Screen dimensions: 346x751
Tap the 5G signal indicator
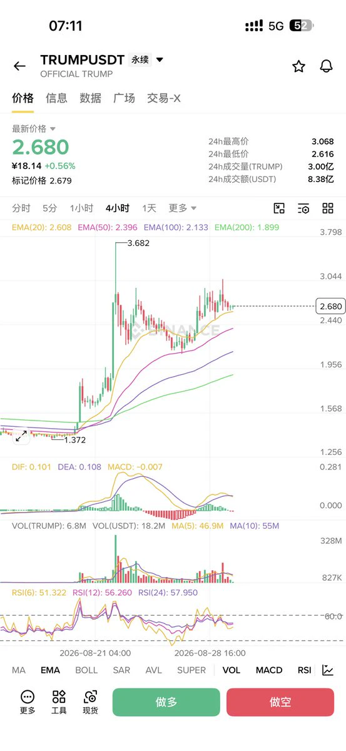pos(275,26)
